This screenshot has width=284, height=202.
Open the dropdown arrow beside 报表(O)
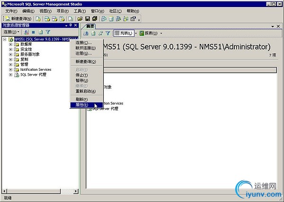coord(161,33)
